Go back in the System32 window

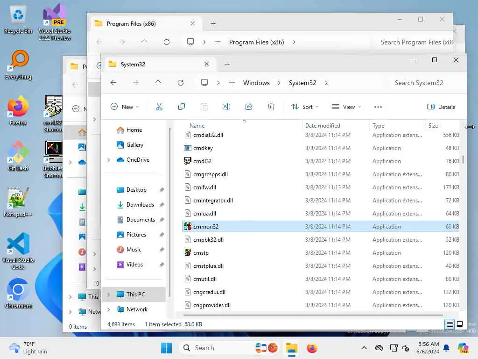tap(113, 83)
